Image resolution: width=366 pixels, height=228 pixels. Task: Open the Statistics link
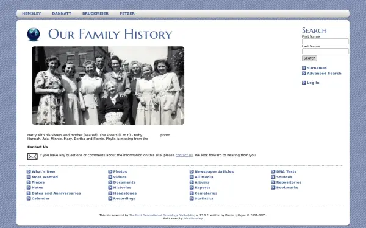pos(204,199)
